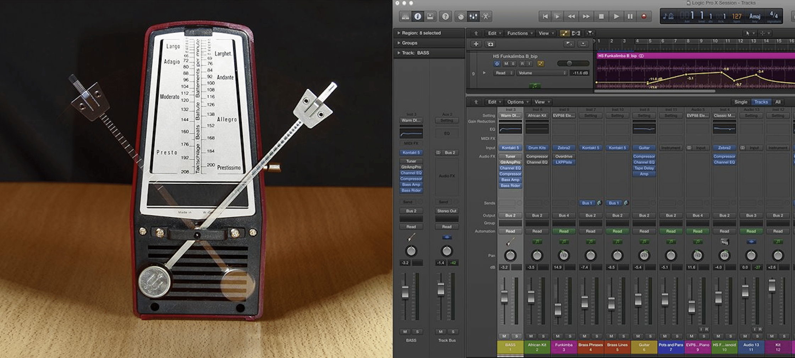Image resolution: width=795 pixels, height=358 pixels.
Task: Open the Library button in the control bar
Action: tap(405, 16)
